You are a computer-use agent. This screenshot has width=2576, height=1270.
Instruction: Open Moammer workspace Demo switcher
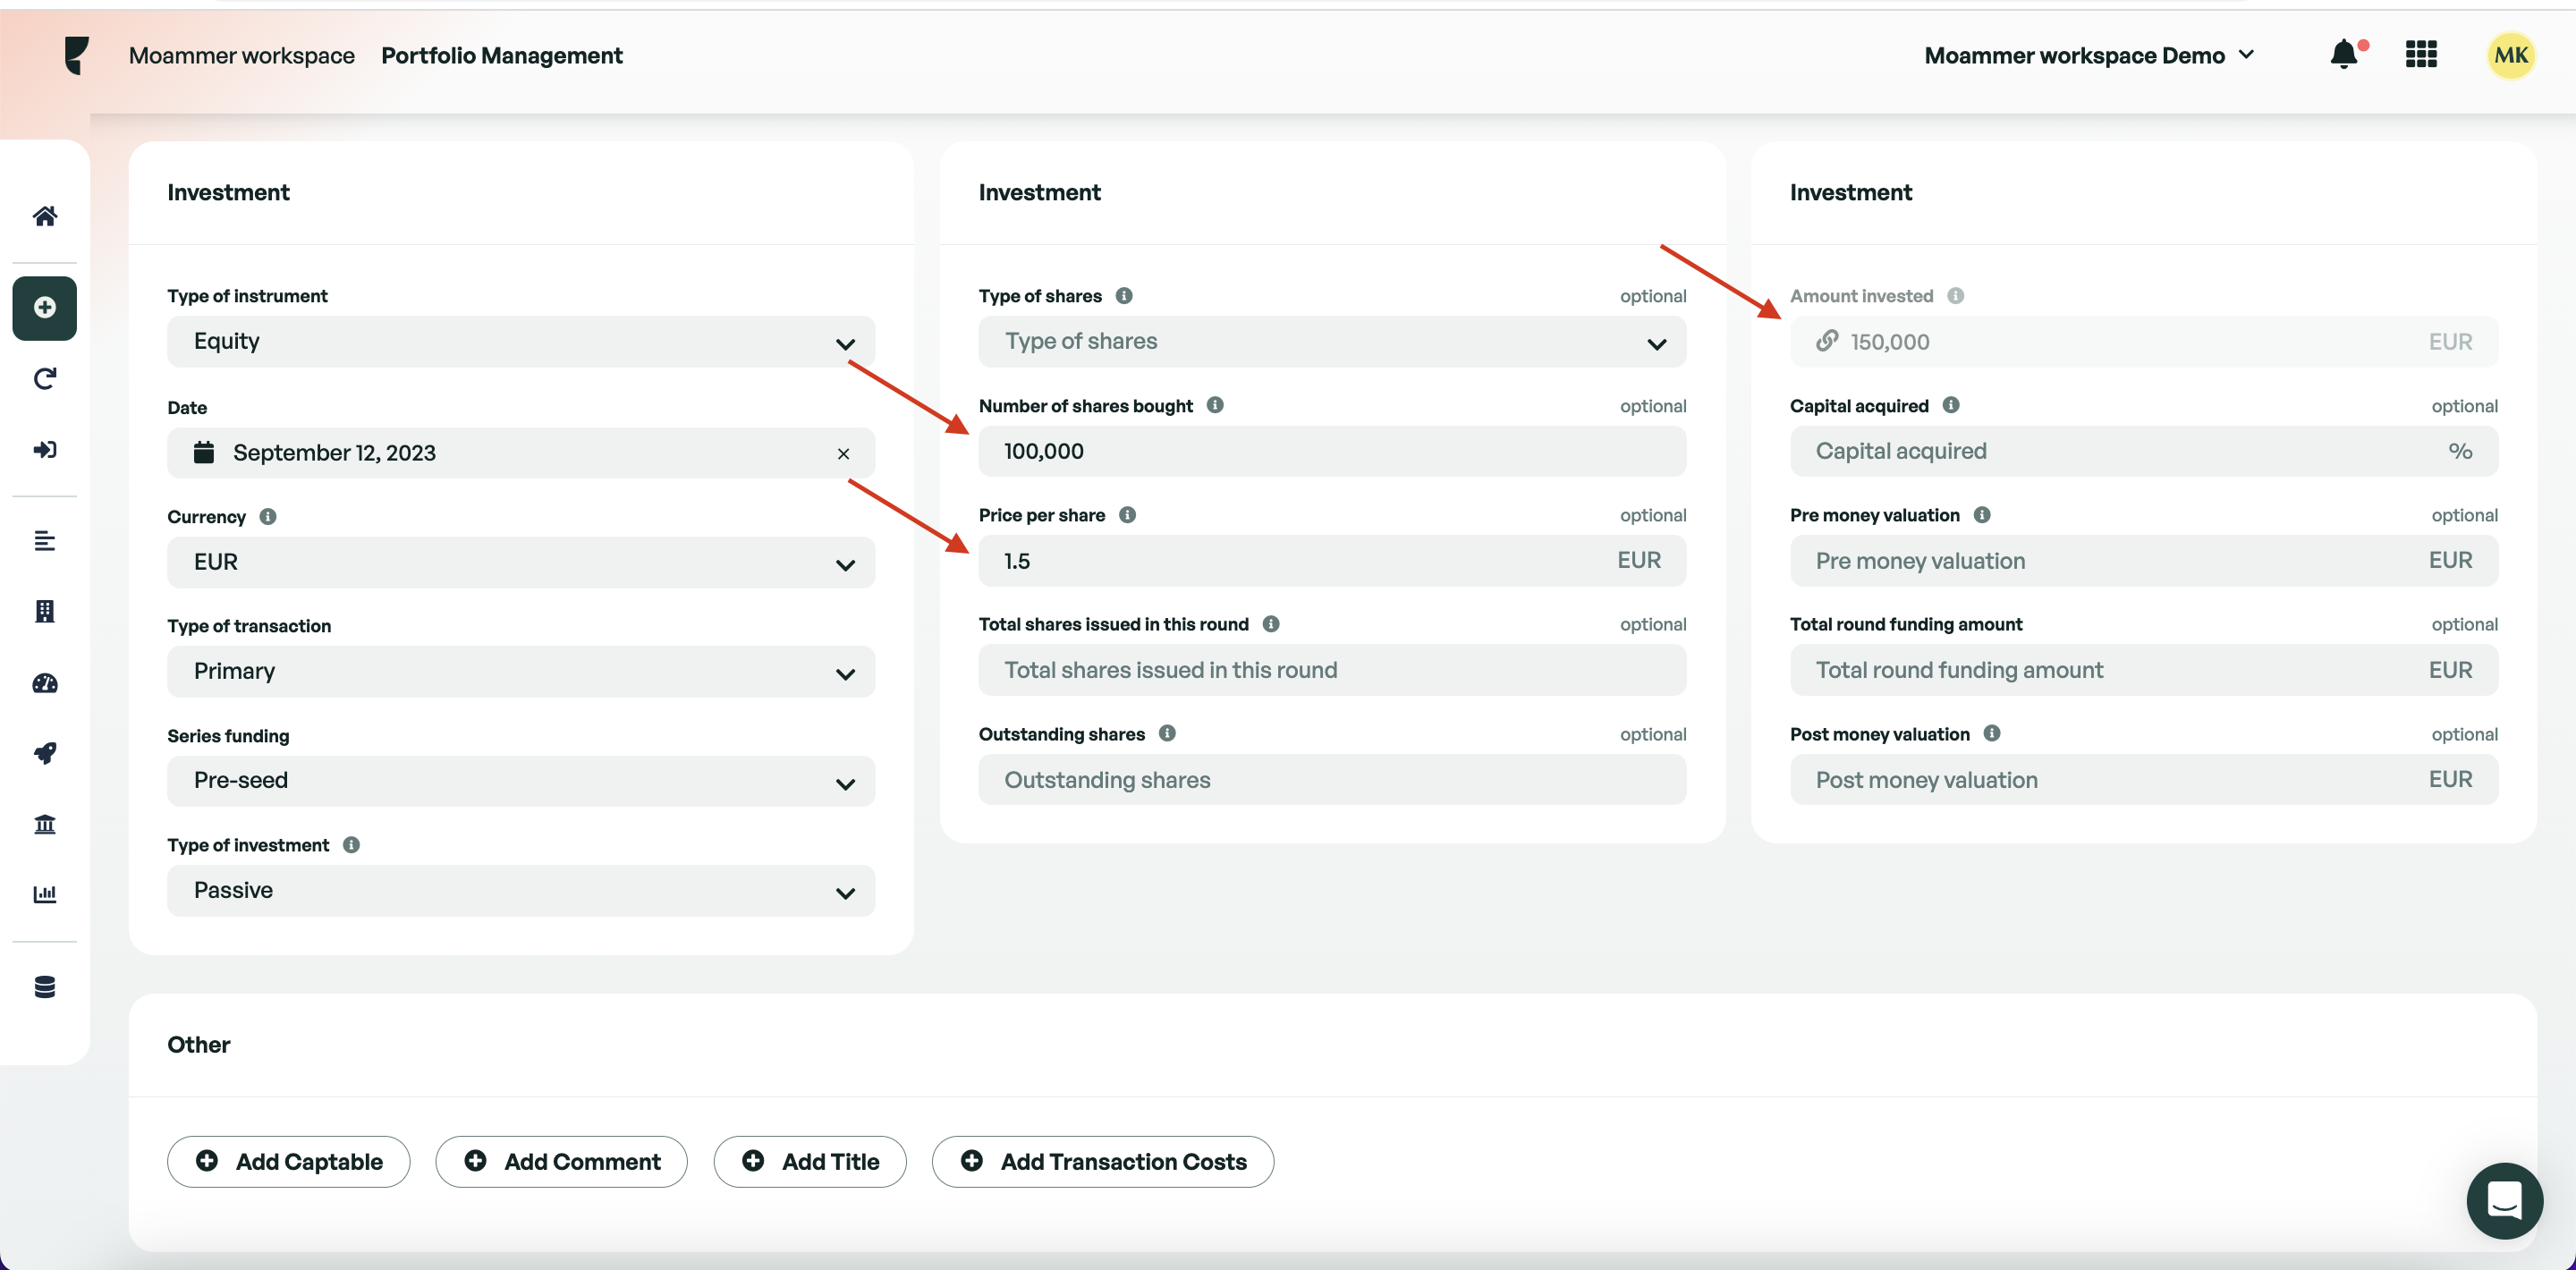click(2089, 55)
